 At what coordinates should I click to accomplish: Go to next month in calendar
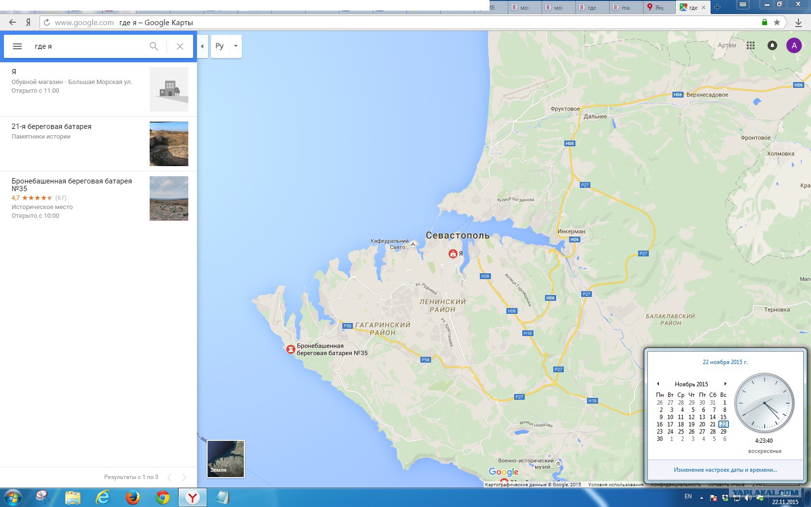pos(725,384)
